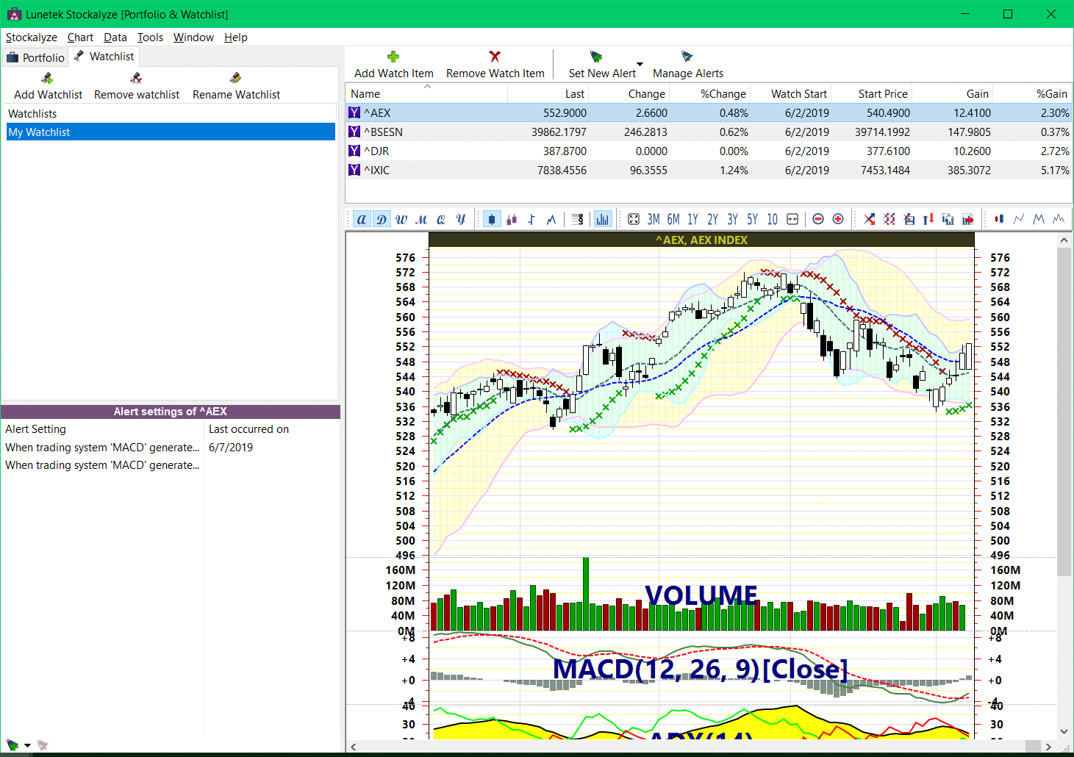Select the 6M chart range
Image resolution: width=1074 pixels, height=757 pixels.
tap(673, 218)
